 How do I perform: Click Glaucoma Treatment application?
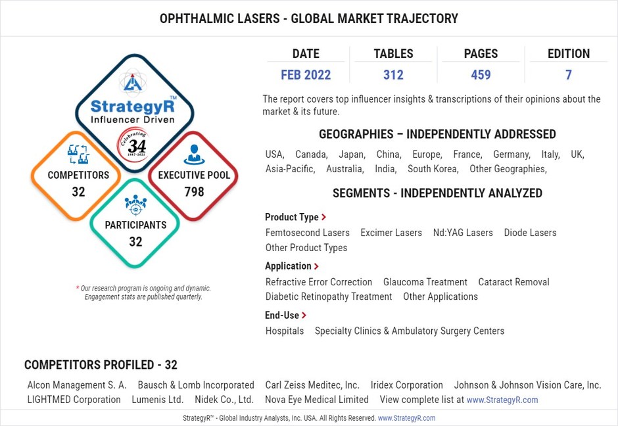pyautogui.click(x=425, y=282)
